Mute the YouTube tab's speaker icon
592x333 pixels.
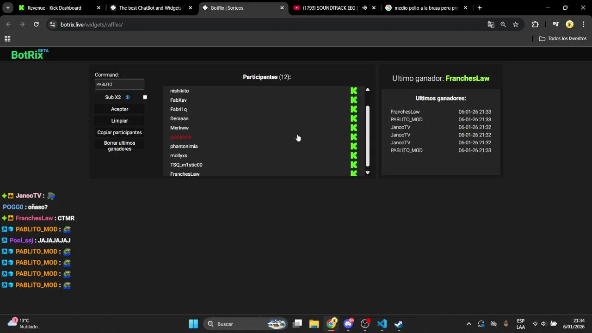pyautogui.click(x=364, y=8)
